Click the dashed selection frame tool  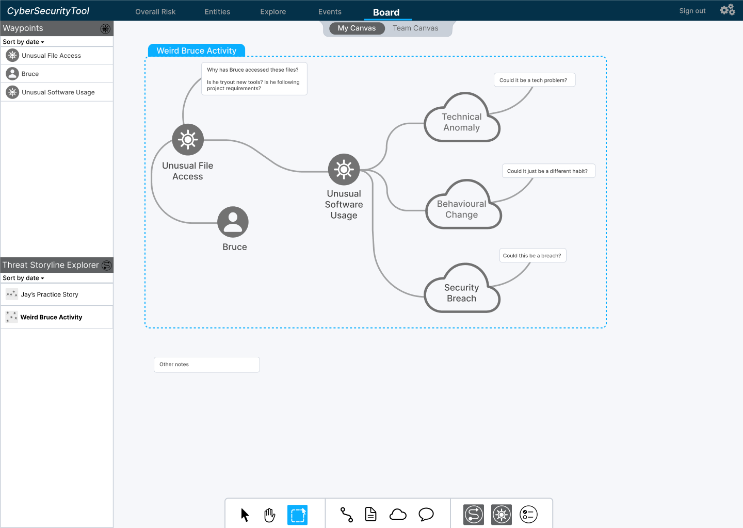(298, 515)
